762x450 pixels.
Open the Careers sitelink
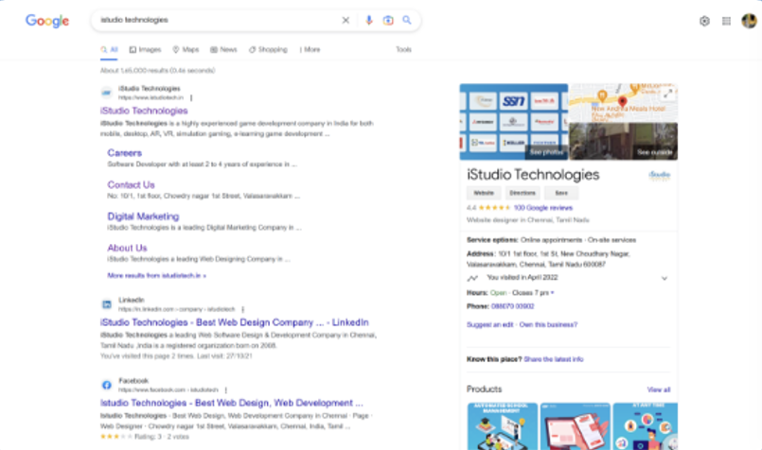124,153
